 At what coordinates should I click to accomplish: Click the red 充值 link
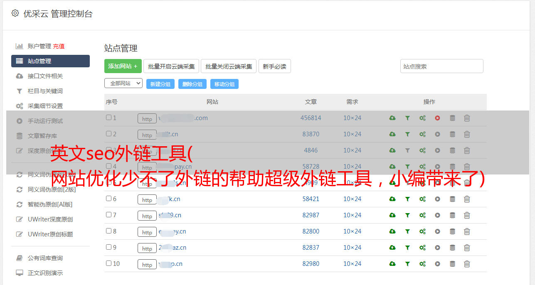point(59,46)
